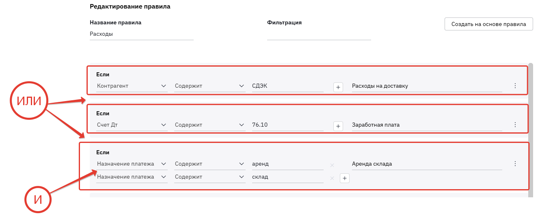This screenshot has width=540, height=218.
Task: Open first Назначение платежа dropdown with аренд
Action: pyautogui.click(x=132, y=164)
